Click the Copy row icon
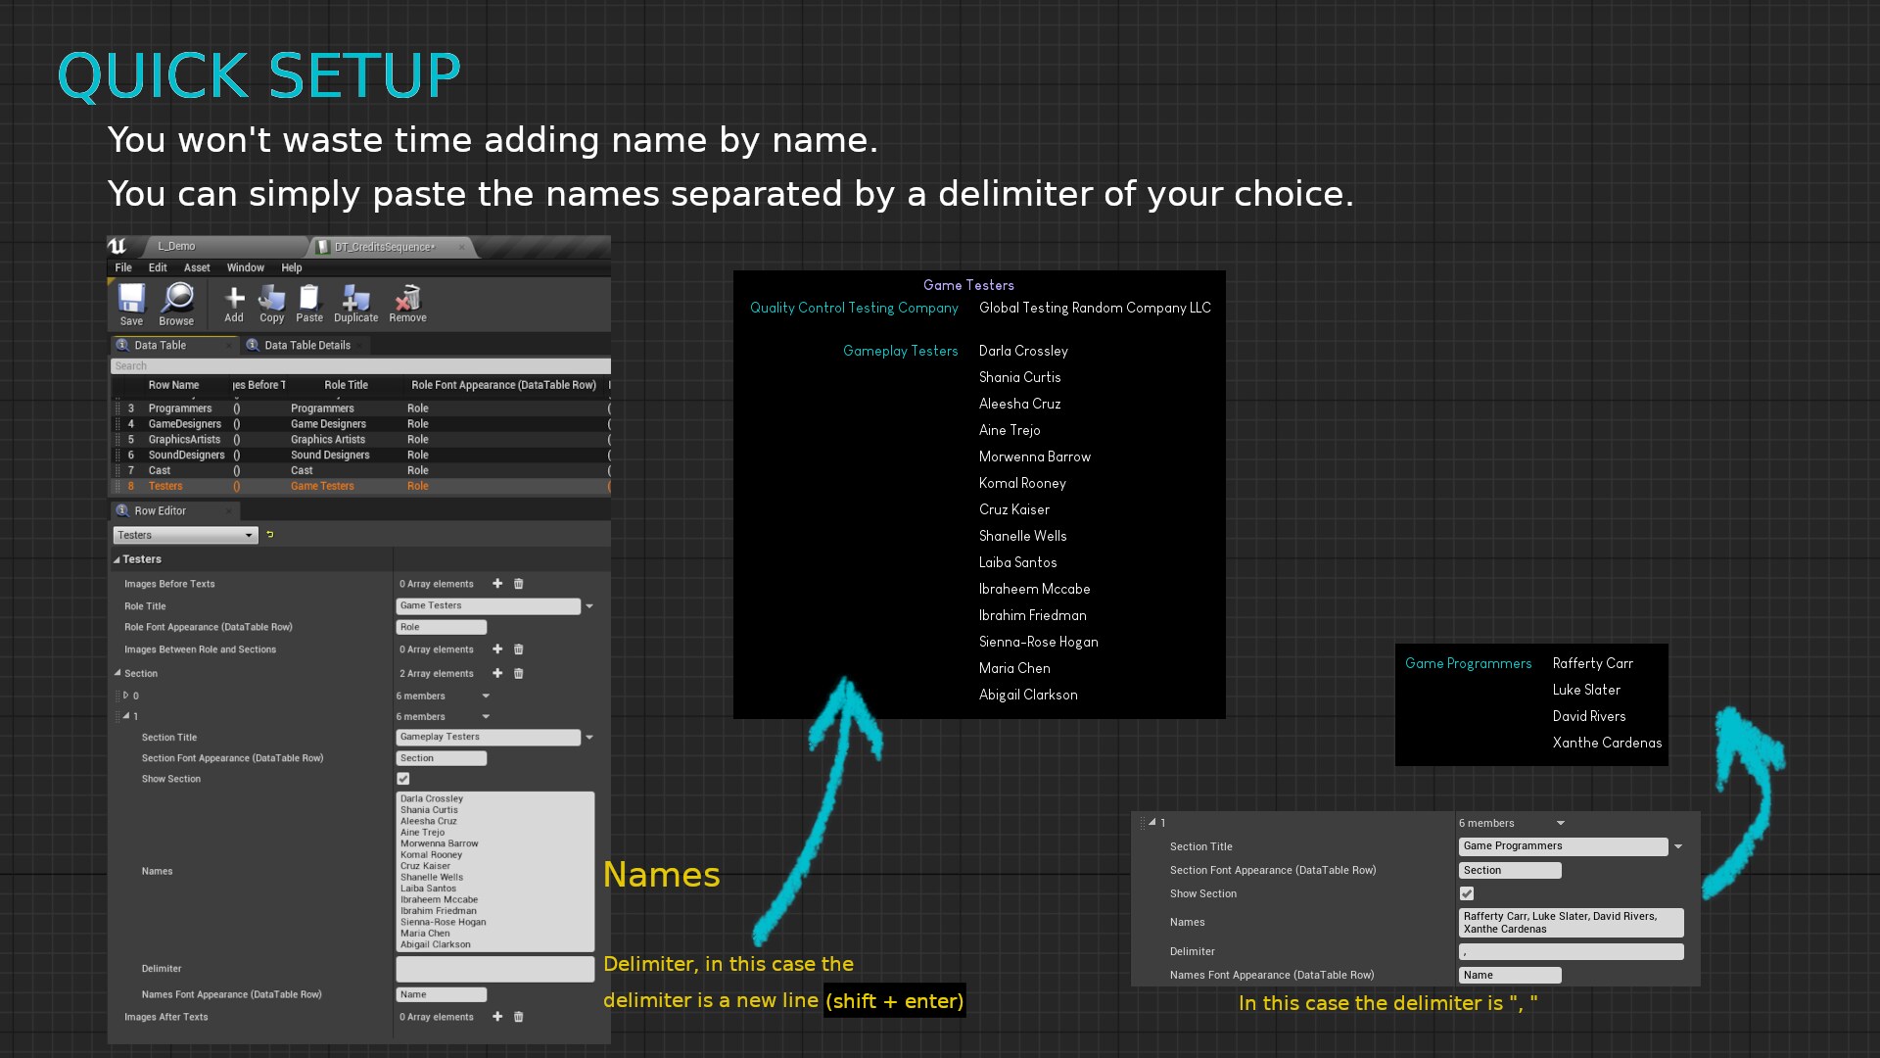1880x1058 pixels. [271, 298]
